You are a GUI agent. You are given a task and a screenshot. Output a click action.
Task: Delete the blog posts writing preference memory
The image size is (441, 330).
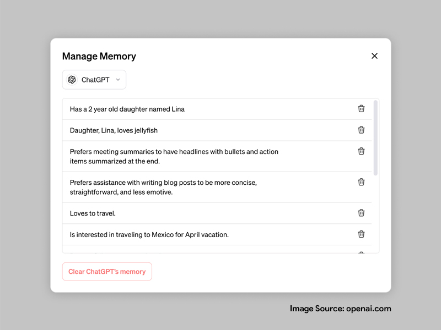361,182
